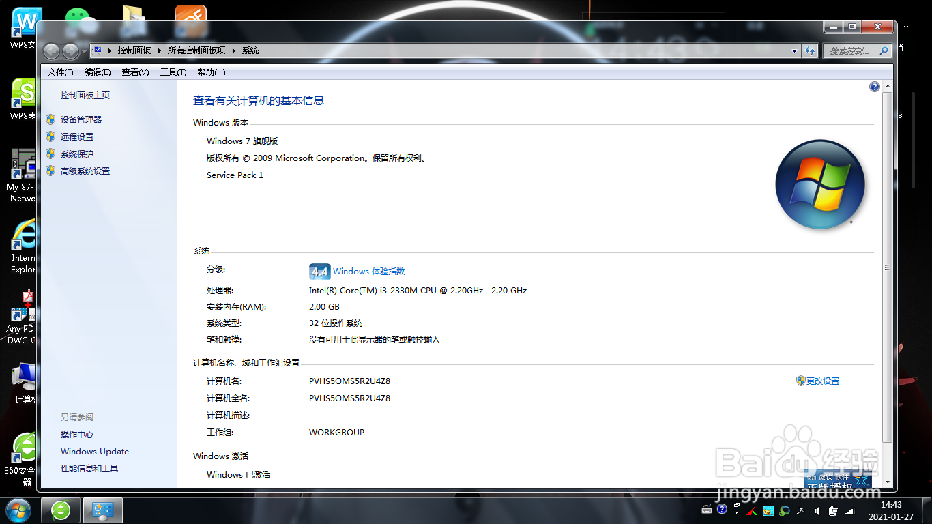The width and height of the screenshot is (932, 524).
Task: Select the Internet Explorer desktop icon
Action: click(x=23, y=246)
